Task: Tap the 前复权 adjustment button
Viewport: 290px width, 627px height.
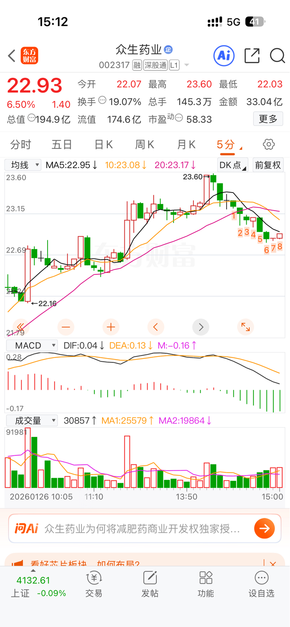Action: pos(268,165)
